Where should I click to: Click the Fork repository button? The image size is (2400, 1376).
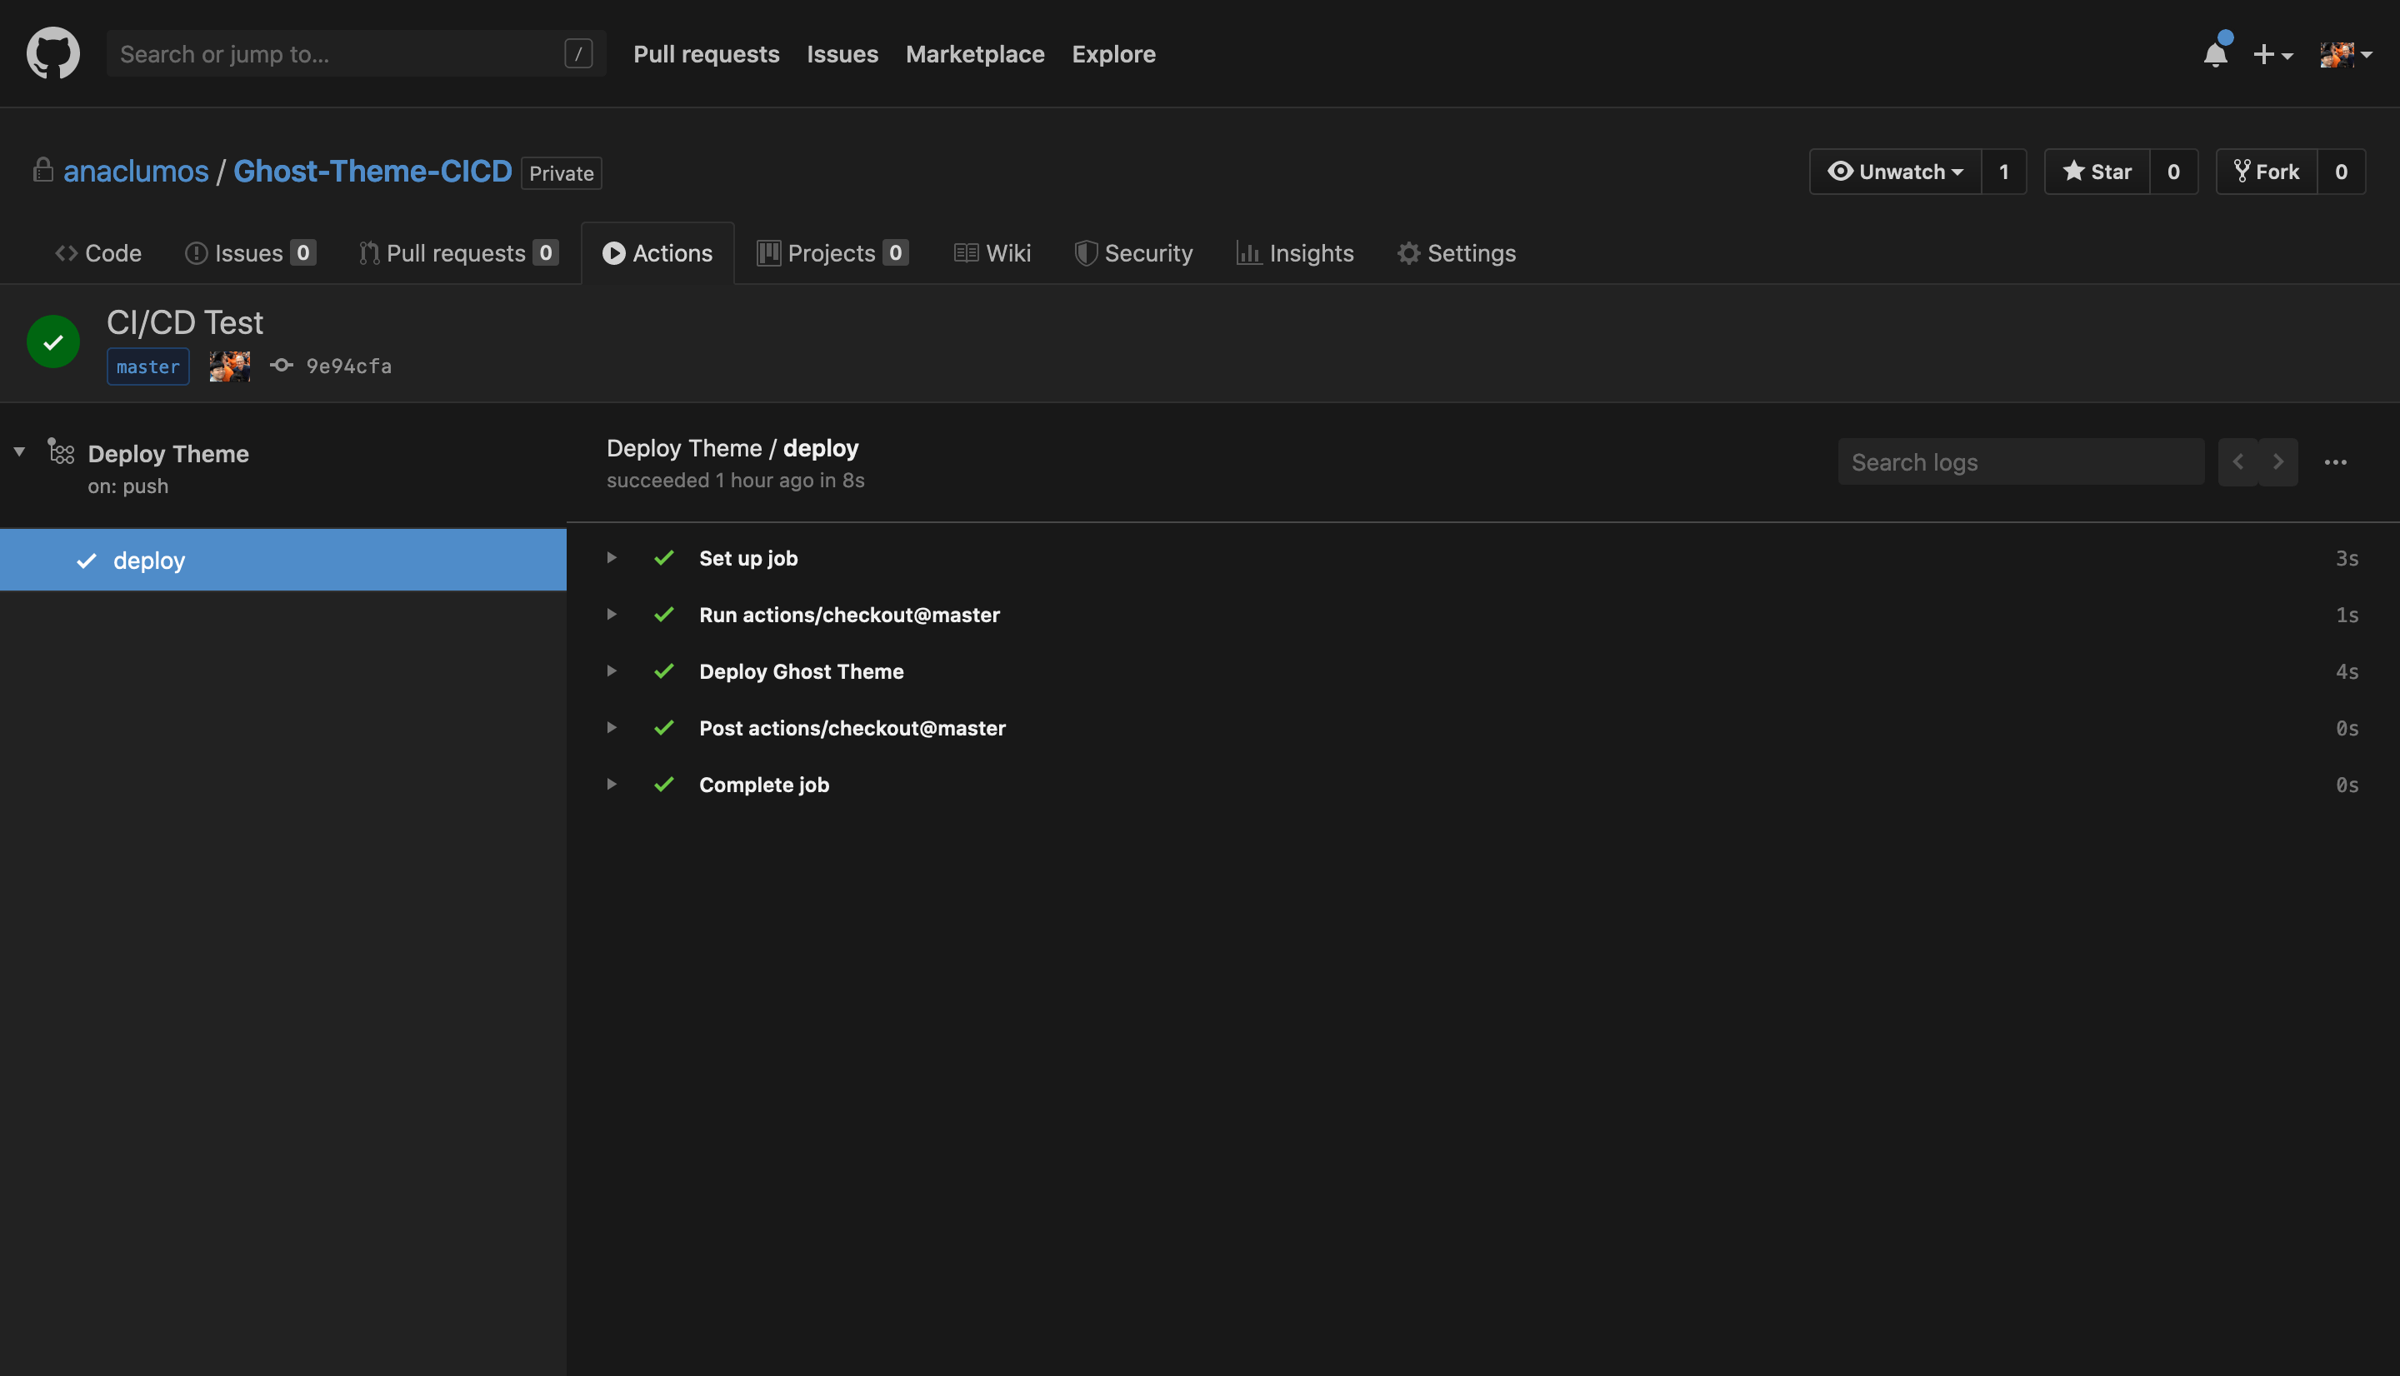tap(2266, 172)
